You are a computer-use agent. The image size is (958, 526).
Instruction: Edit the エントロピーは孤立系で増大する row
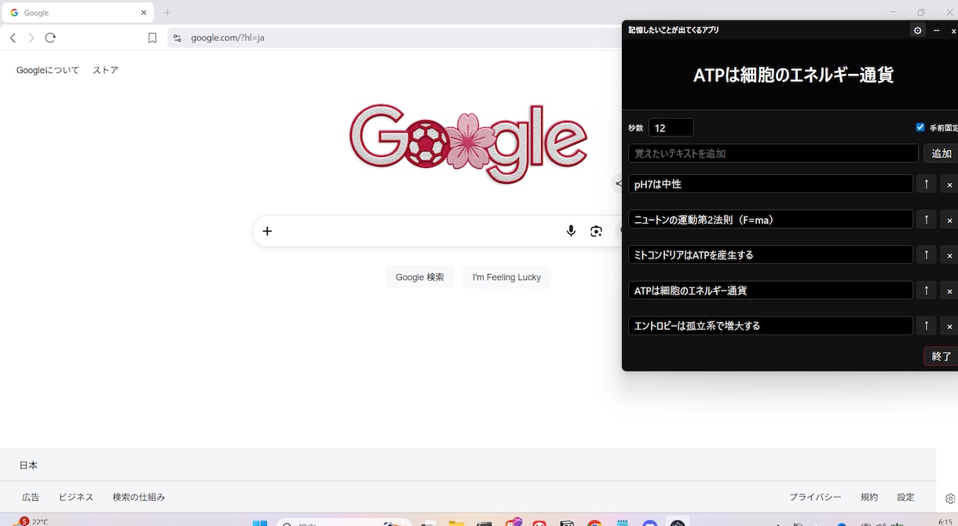coord(770,325)
